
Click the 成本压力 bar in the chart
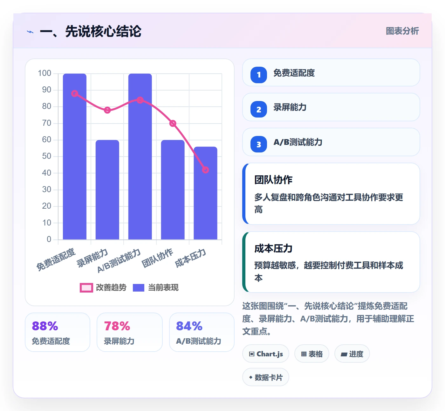tap(205, 193)
